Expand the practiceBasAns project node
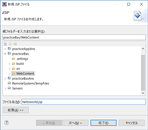The width and height of the screenshot is (148, 130). tap(5, 78)
